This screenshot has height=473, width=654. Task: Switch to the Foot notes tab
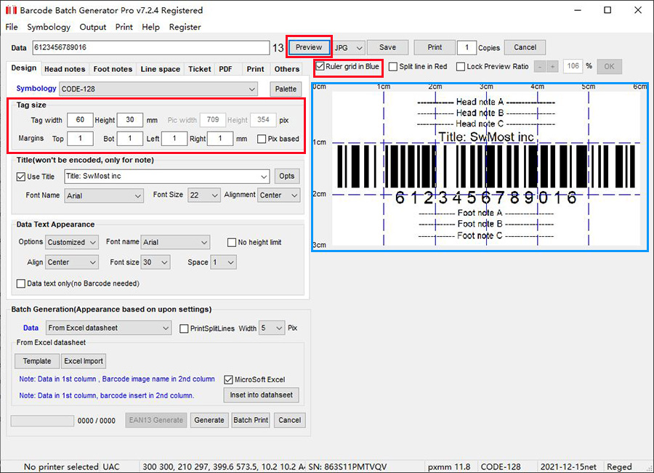click(x=113, y=69)
